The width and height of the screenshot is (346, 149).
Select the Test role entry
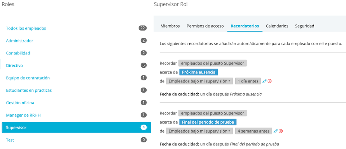(76, 140)
